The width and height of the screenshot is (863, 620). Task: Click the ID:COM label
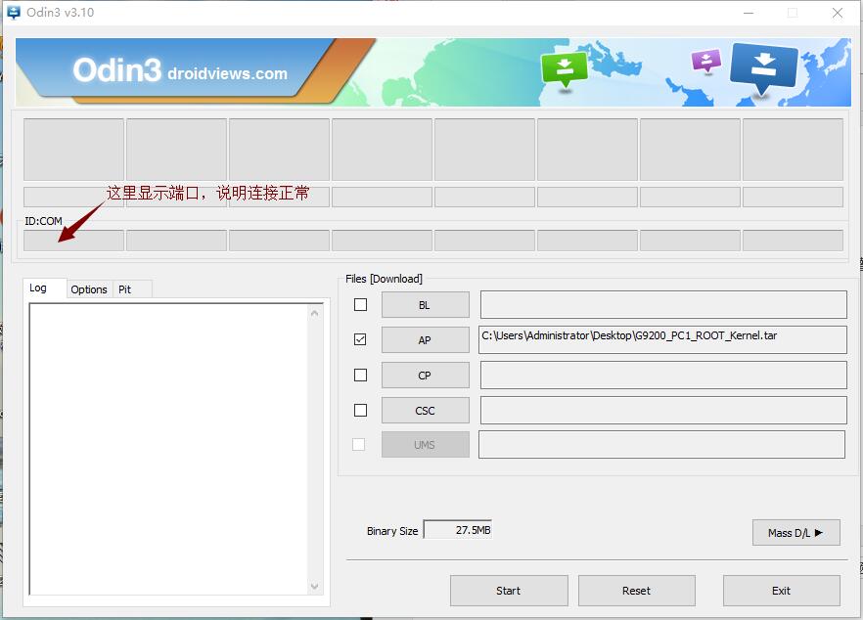43,221
